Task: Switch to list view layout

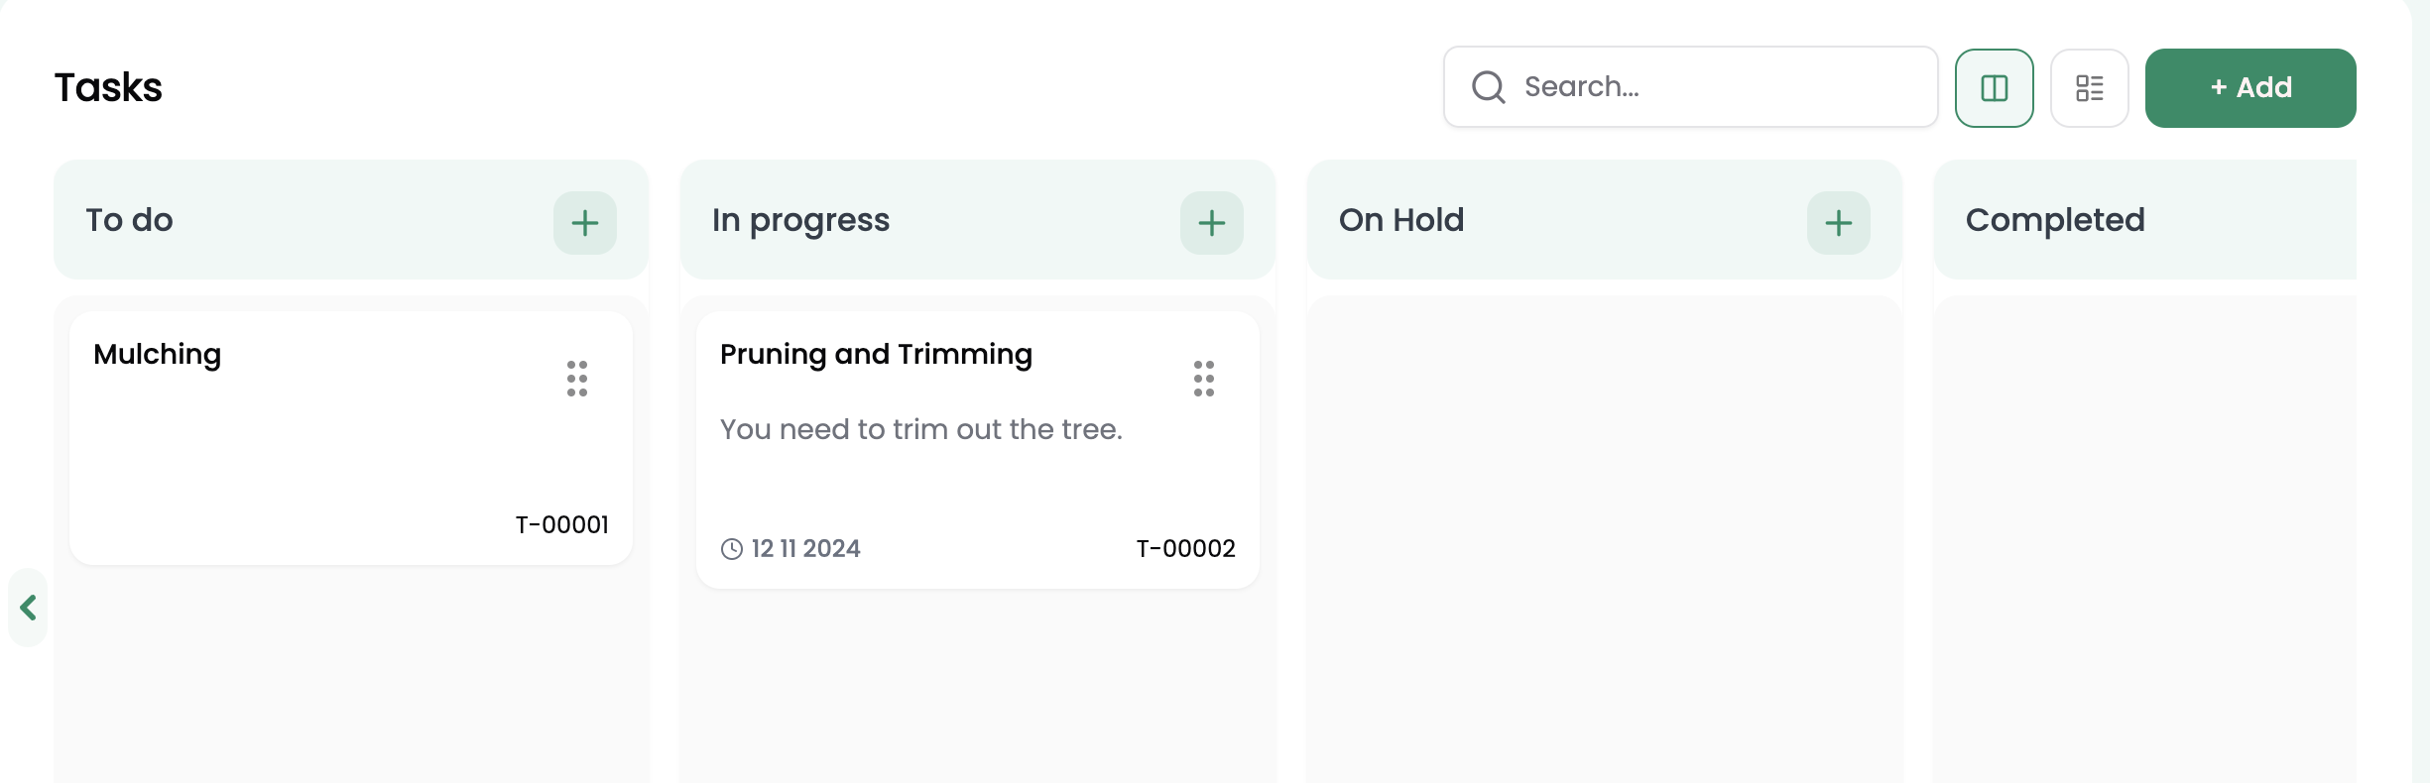Action: 2089,88
